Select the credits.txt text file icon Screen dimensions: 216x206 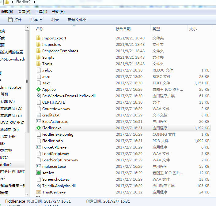pyautogui.click(x=39, y=115)
